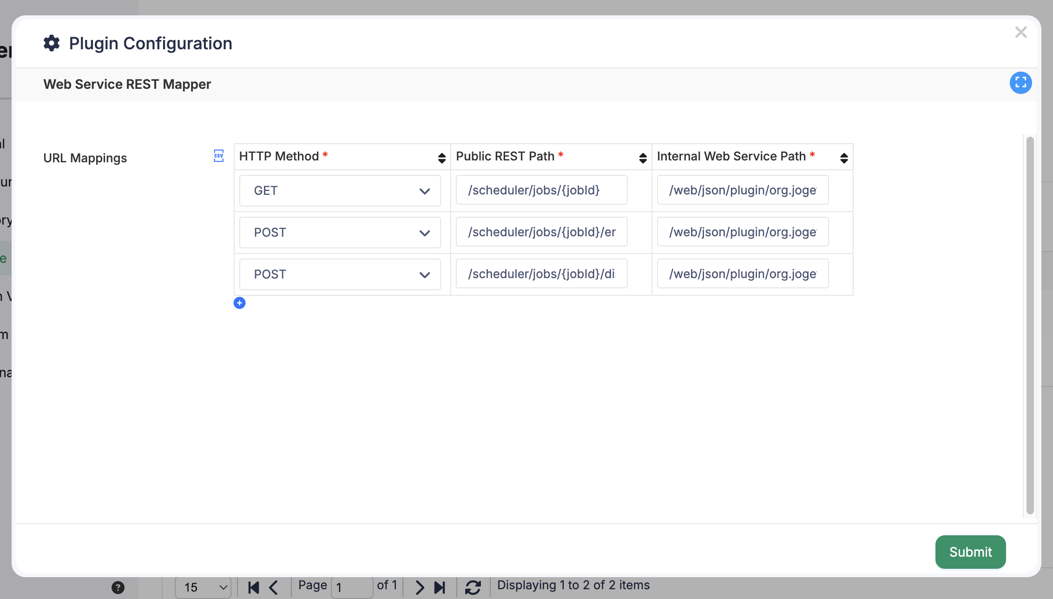The width and height of the screenshot is (1053, 599).
Task: Sort by HTTP Method column
Action: (x=441, y=158)
